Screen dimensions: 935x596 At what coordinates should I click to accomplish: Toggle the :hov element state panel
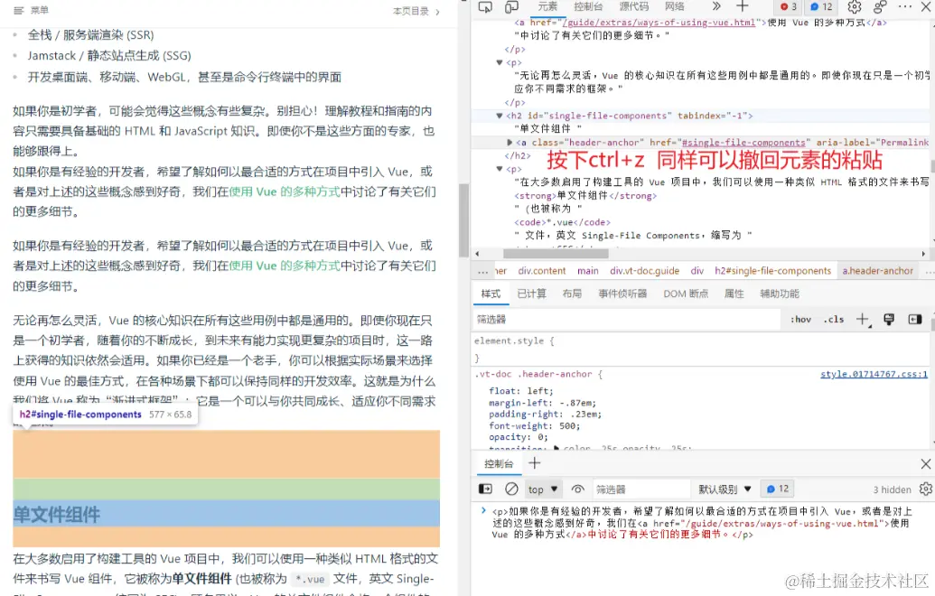(800, 320)
